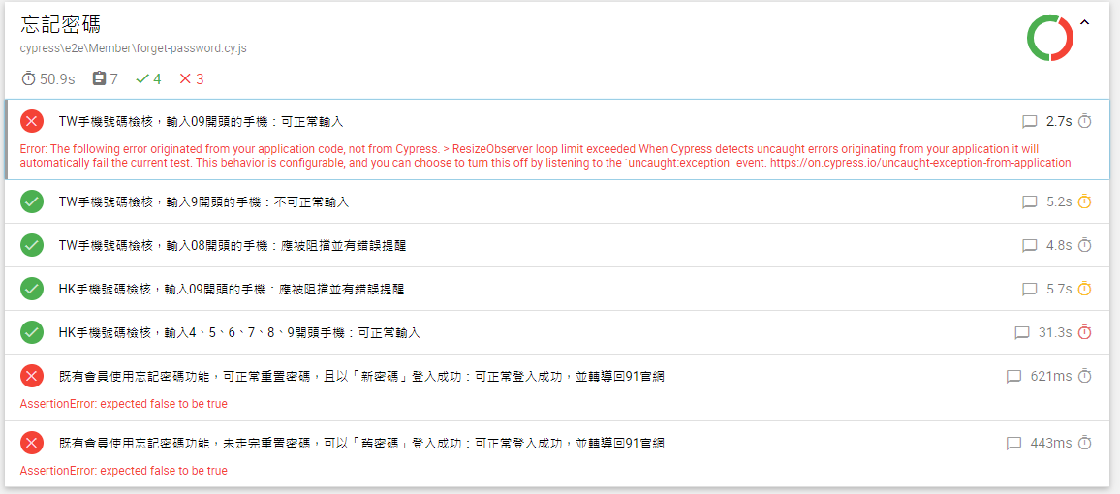Image resolution: width=1120 pixels, height=494 pixels.
Task: Click green passed icon for TW 9開頭 test
Action: click(x=32, y=201)
